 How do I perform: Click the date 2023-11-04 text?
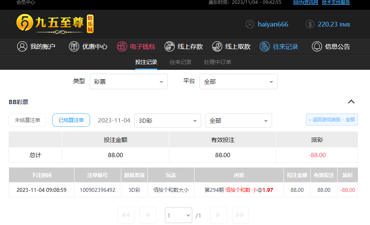point(114,120)
